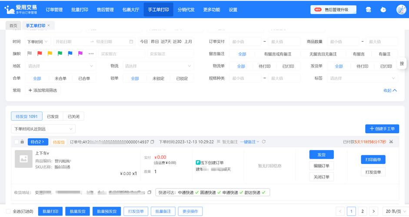Click the 近7天 quick date link
The height and width of the screenshot is (217, 409).
pyautogui.click(x=166, y=42)
